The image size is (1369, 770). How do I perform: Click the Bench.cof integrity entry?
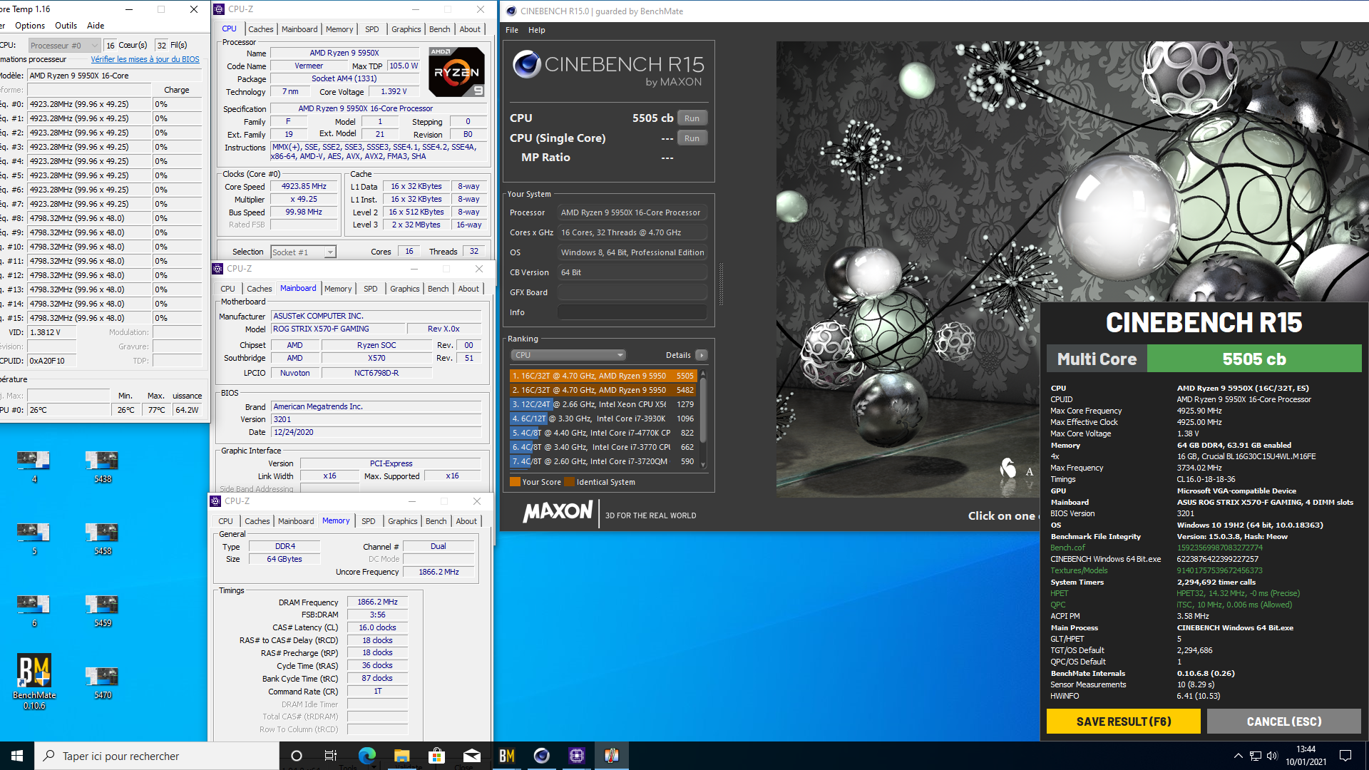1067,548
